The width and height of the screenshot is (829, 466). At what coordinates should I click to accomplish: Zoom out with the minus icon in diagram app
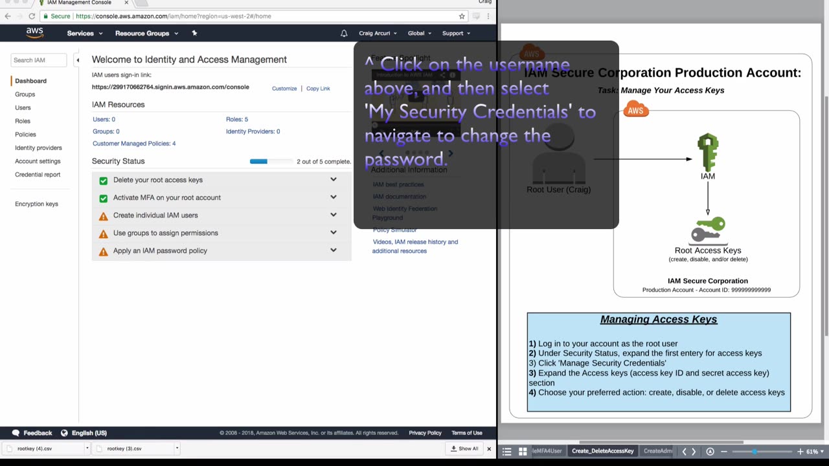point(724,452)
